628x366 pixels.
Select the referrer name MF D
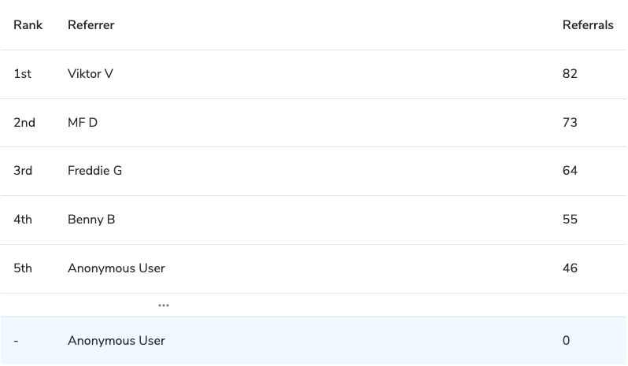click(x=83, y=123)
